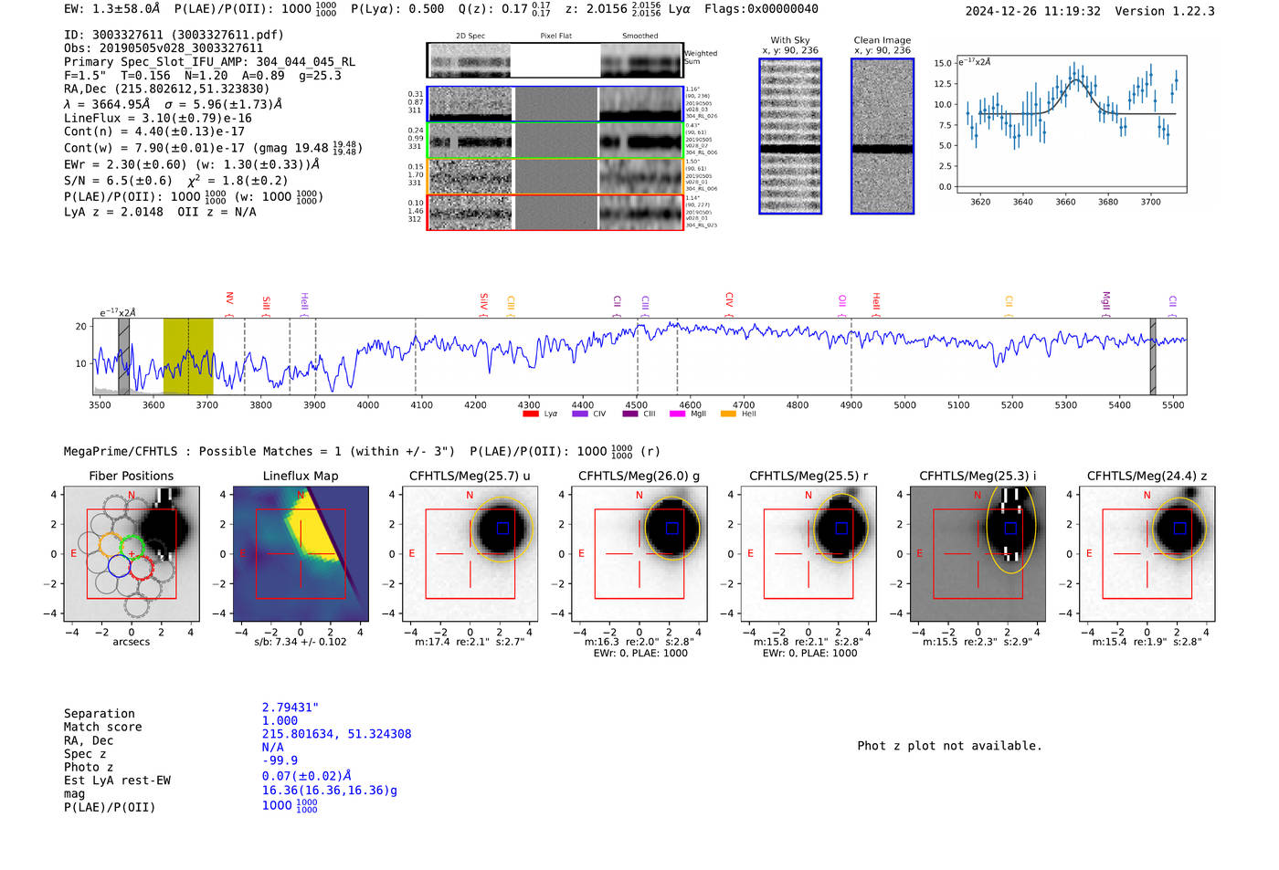The height and width of the screenshot is (870, 1279).
Task: Click the SiII line marker above the spectrum
Action: pos(266,303)
